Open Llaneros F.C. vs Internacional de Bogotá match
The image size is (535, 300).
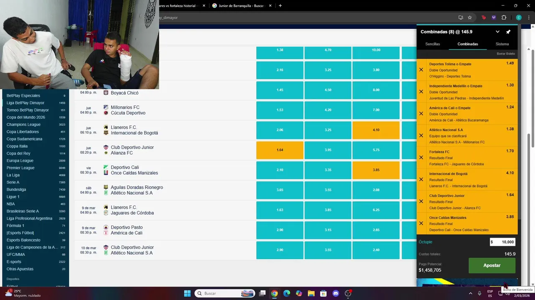pos(134,130)
